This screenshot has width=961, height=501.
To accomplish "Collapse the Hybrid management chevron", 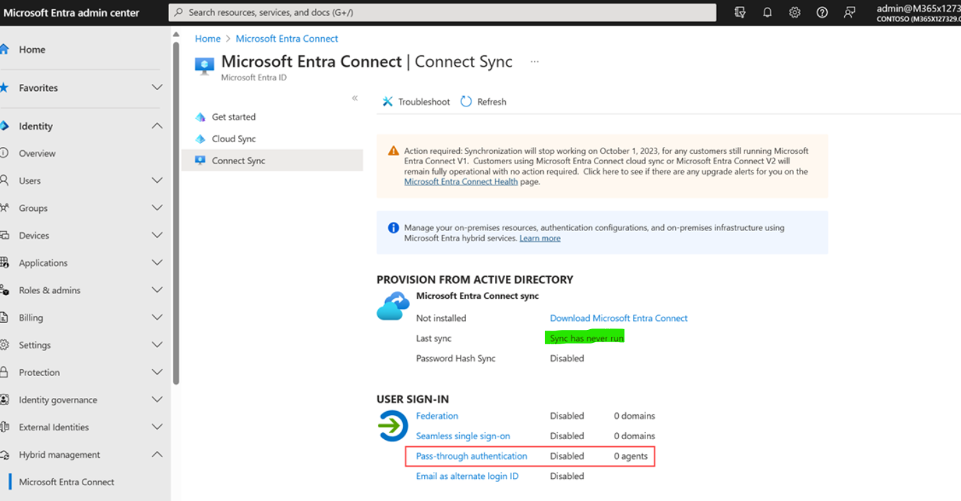I will pyautogui.click(x=157, y=455).
